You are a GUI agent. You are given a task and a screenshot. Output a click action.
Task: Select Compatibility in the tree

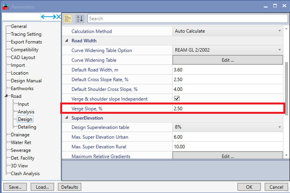(x=24, y=50)
